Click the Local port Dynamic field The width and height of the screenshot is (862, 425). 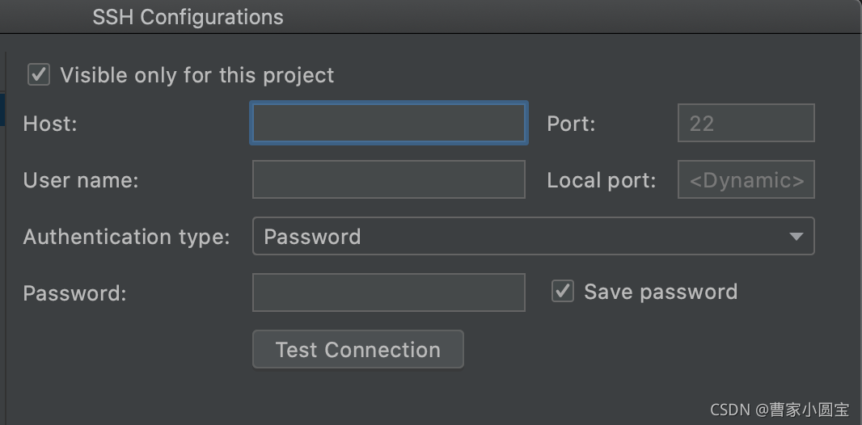[x=746, y=180]
